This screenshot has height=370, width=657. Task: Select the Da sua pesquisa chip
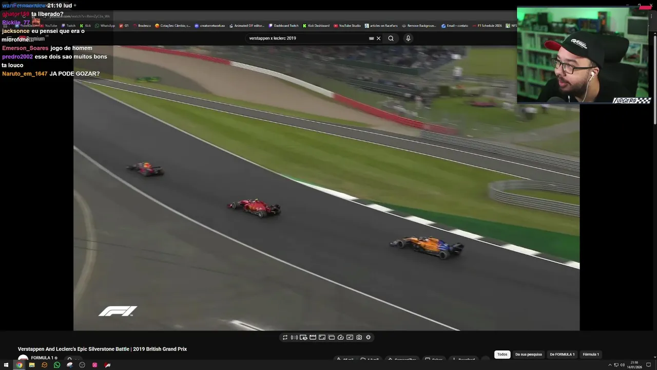point(529,355)
